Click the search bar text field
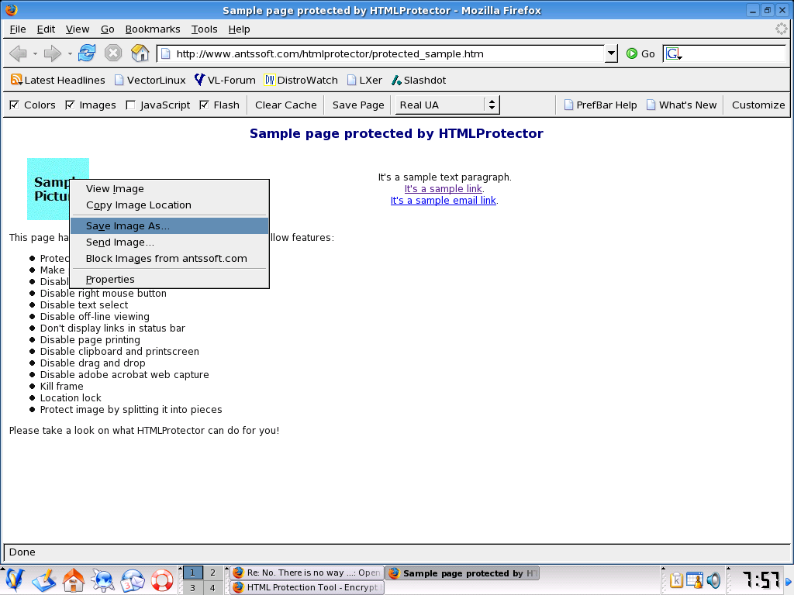This screenshot has width=794, height=595. pyautogui.click(x=734, y=53)
